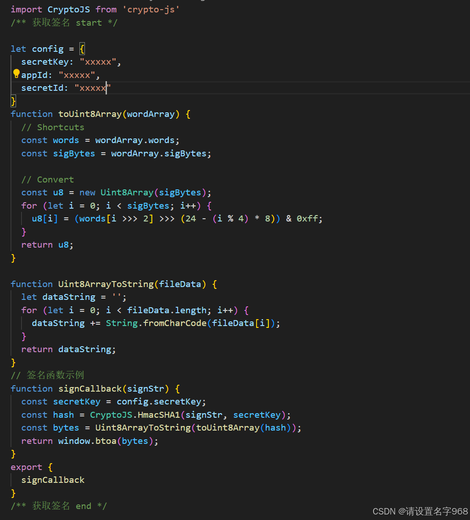This screenshot has width=470, height=520.
Task: Click the 'return u8;' statement
Action: point(47,245)
